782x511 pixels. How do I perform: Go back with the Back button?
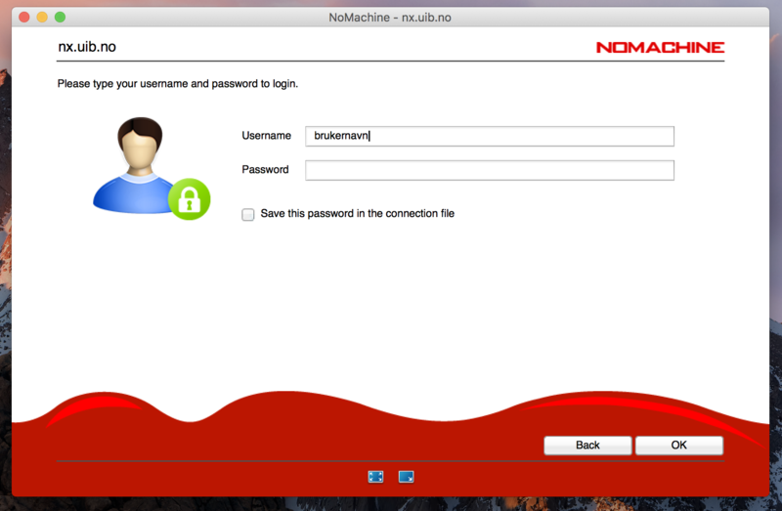pyautogui.click(x=587, y=446)
